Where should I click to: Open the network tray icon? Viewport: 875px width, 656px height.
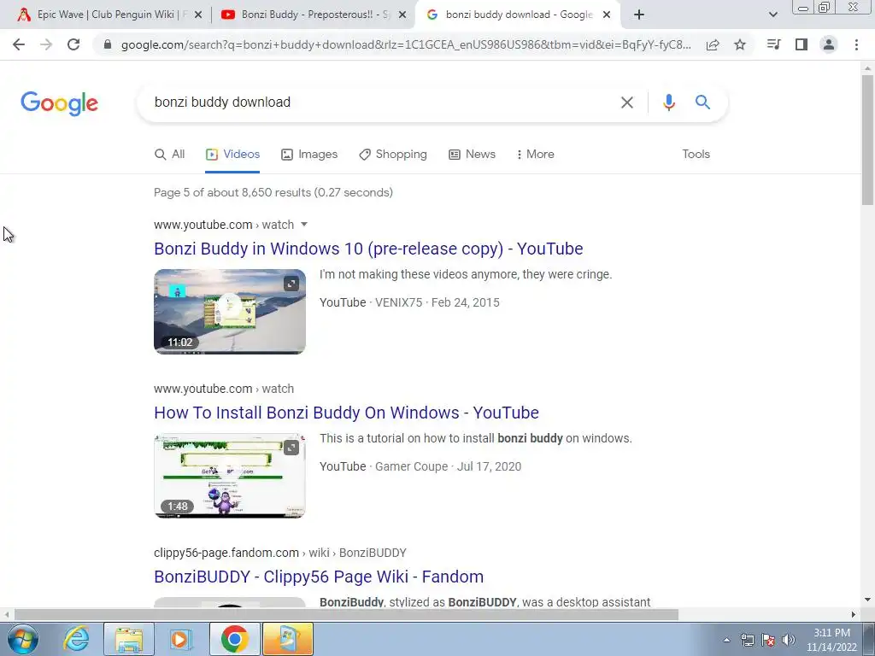[748, 640]
